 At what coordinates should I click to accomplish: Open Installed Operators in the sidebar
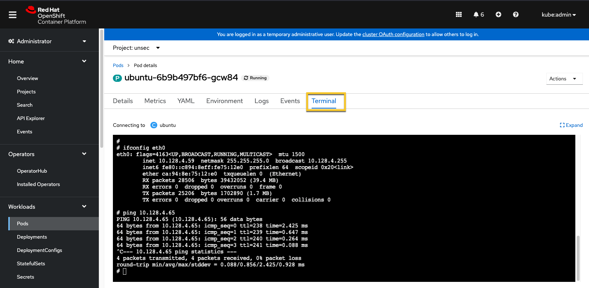[x=38, y=185]
